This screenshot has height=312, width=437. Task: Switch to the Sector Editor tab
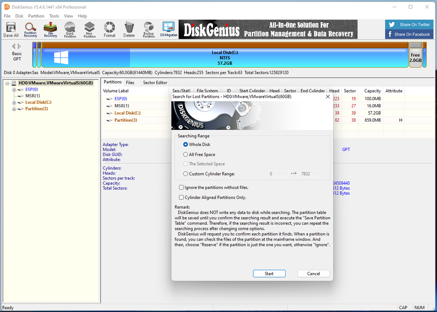(155, 82)
